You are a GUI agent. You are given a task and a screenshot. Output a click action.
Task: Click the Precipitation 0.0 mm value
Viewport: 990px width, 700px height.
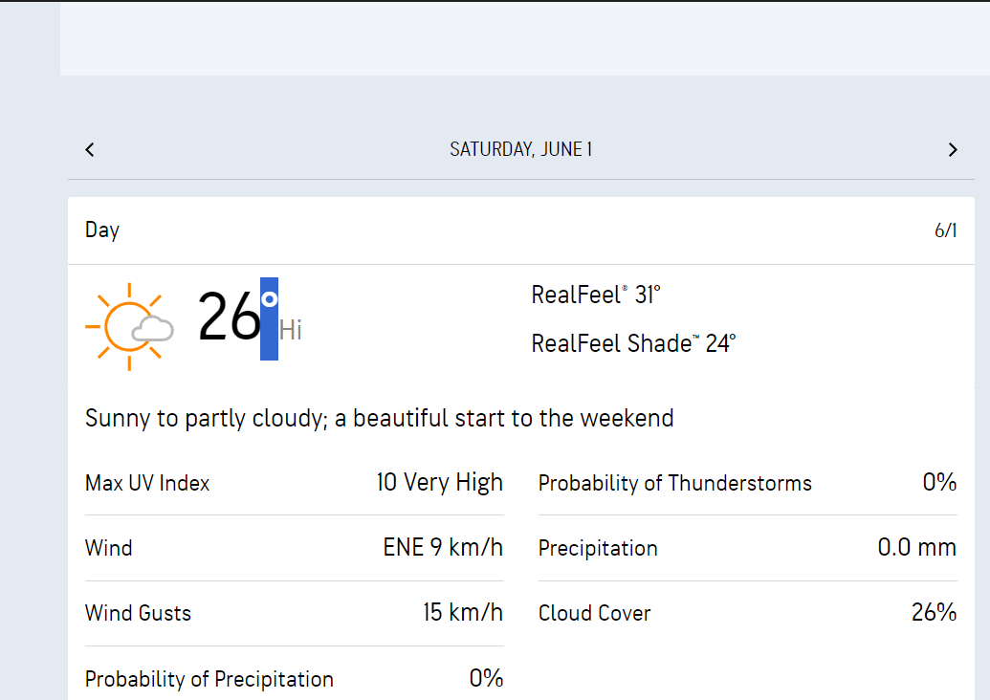point(916,548)
